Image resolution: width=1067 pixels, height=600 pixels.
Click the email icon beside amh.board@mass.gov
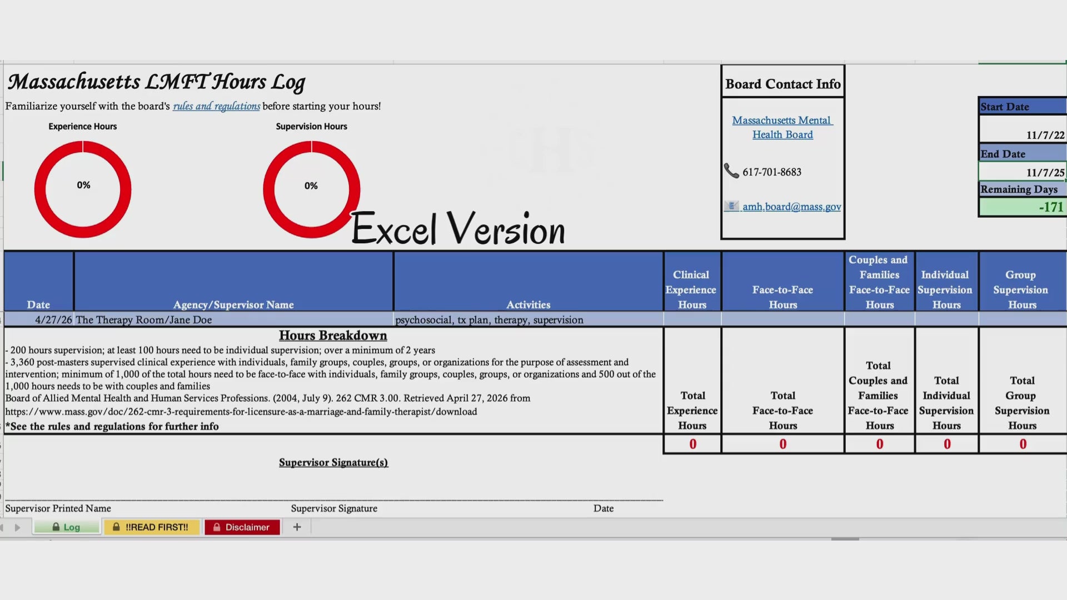(x=731, y=206)
